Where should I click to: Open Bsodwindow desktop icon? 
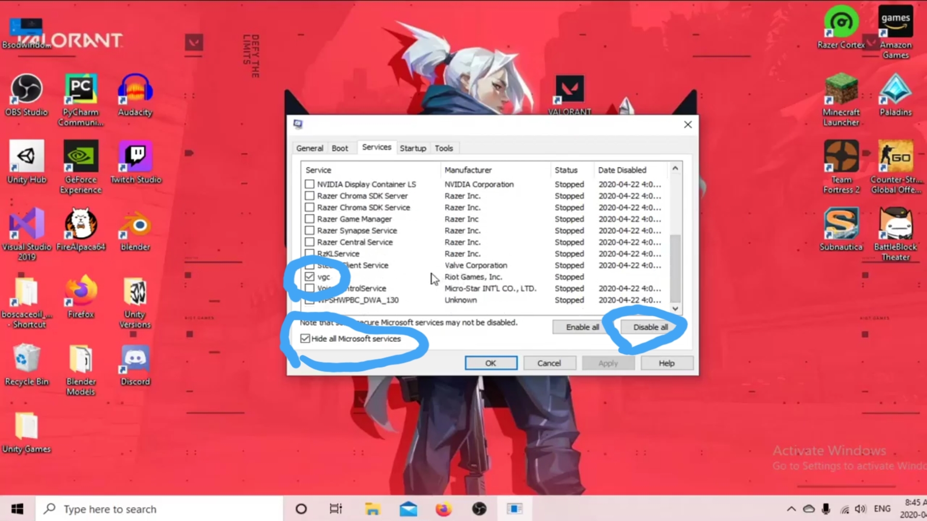click(27, 32)
